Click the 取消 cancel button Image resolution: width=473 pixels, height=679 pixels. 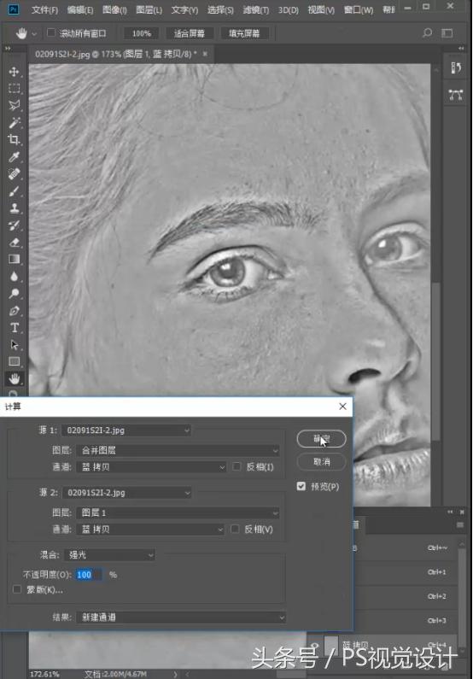pos(321,461)
